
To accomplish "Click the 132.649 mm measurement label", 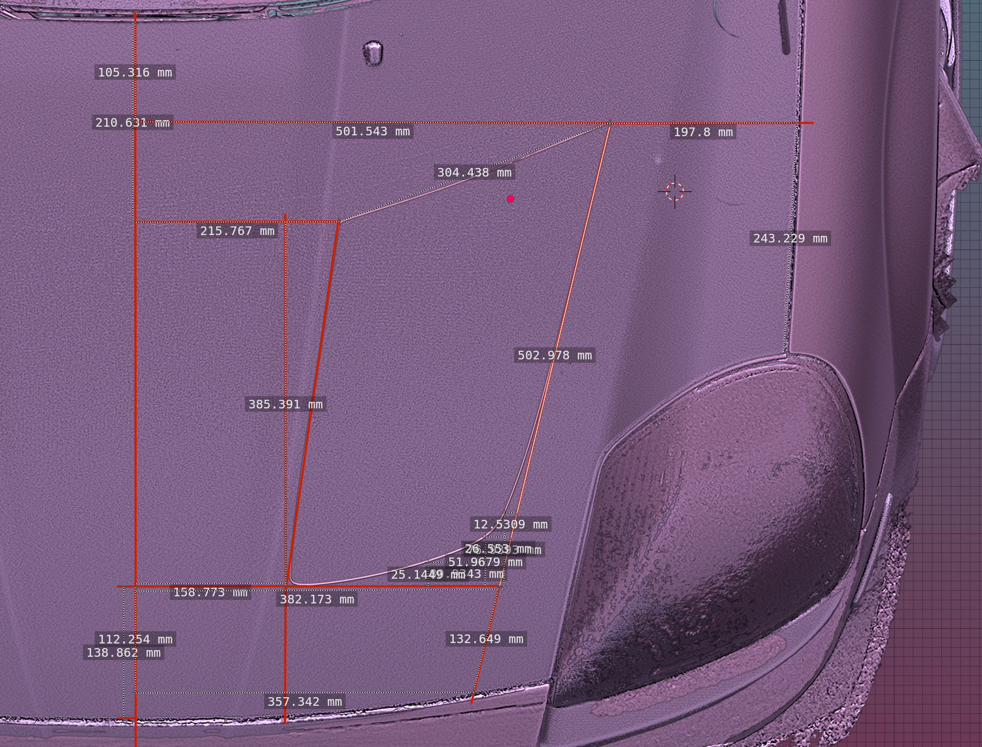I will [486, 639].
